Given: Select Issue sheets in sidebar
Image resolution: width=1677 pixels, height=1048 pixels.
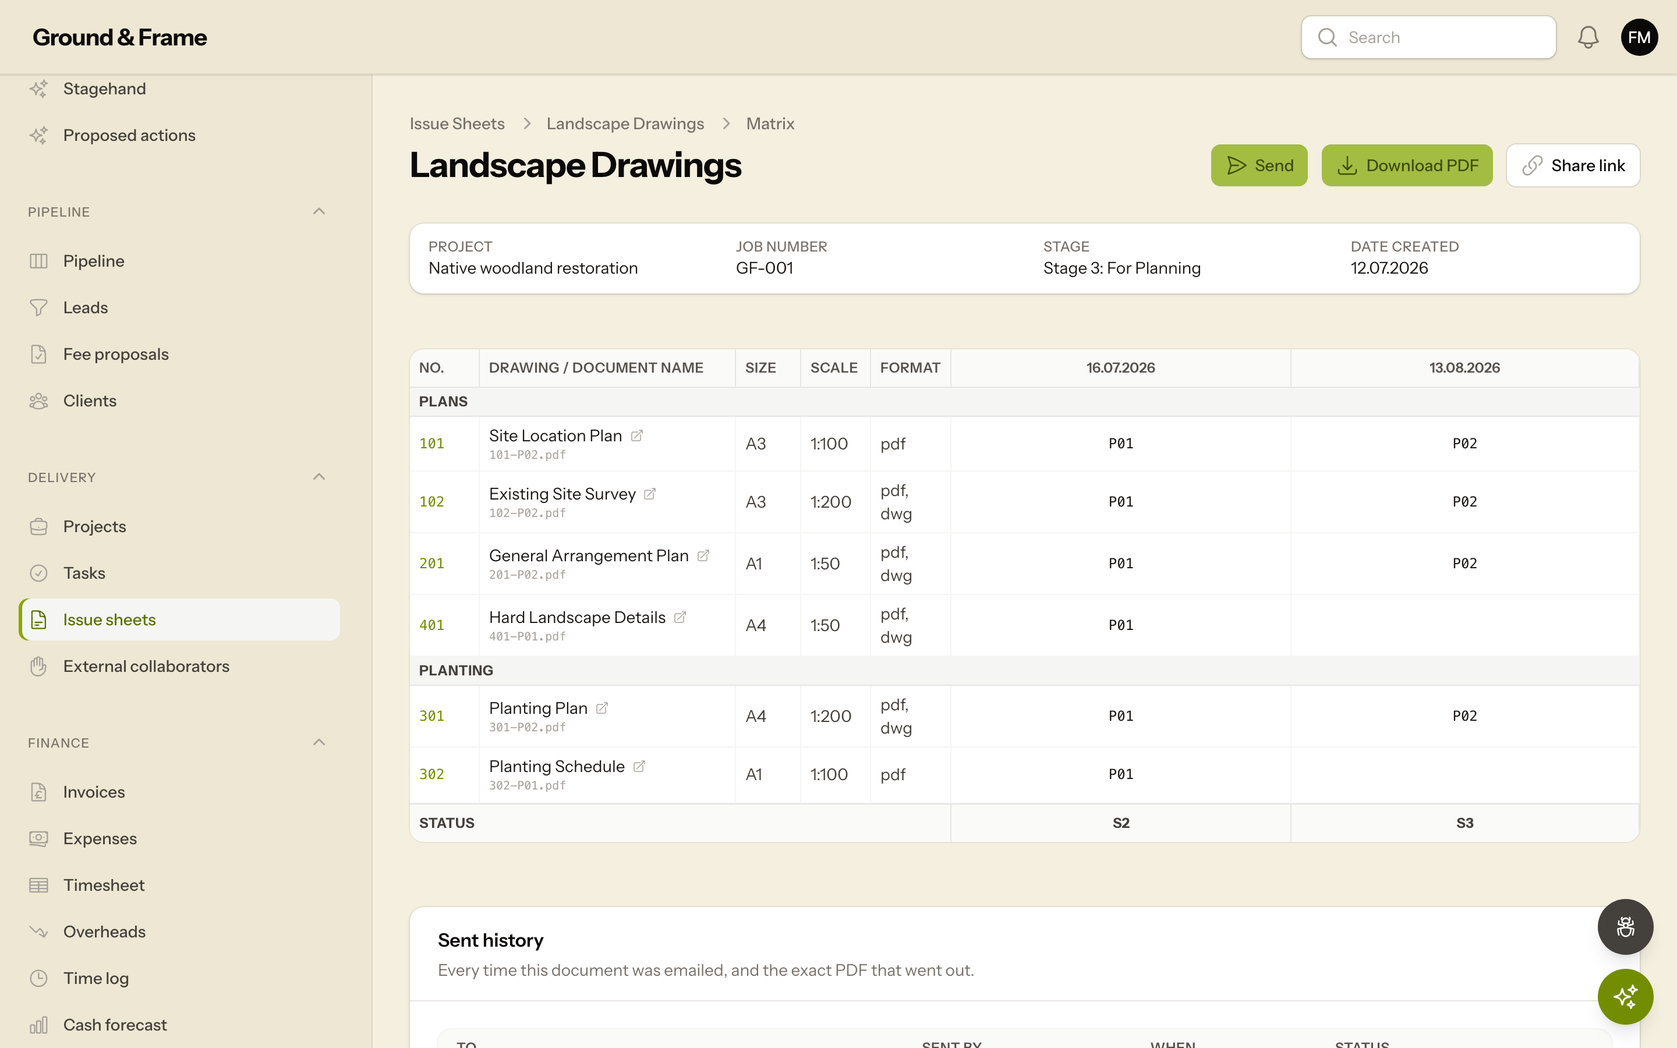Looking at the screenshot, I should (179, 619).
